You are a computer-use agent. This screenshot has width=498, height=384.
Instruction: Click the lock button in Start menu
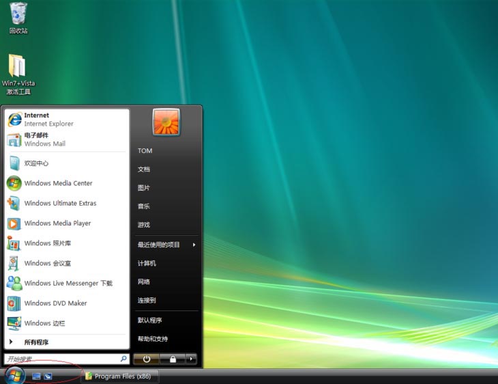173,359
